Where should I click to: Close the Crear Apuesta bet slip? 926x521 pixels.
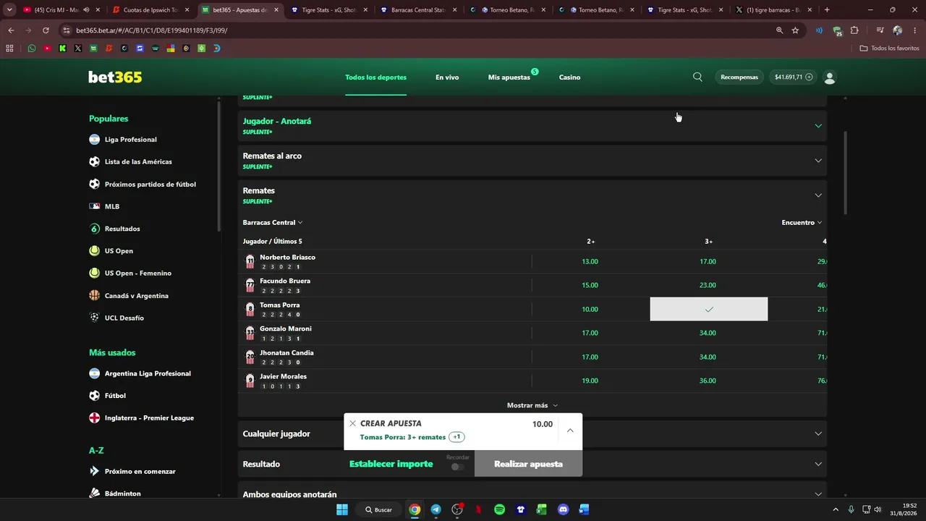point(353,423)
